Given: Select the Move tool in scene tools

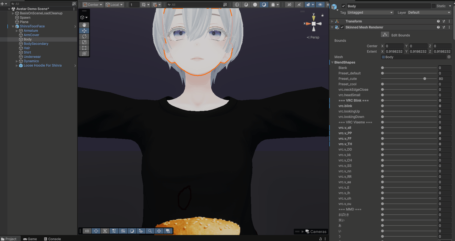Looking at the screenshot, I should click(x=84, y=31).
